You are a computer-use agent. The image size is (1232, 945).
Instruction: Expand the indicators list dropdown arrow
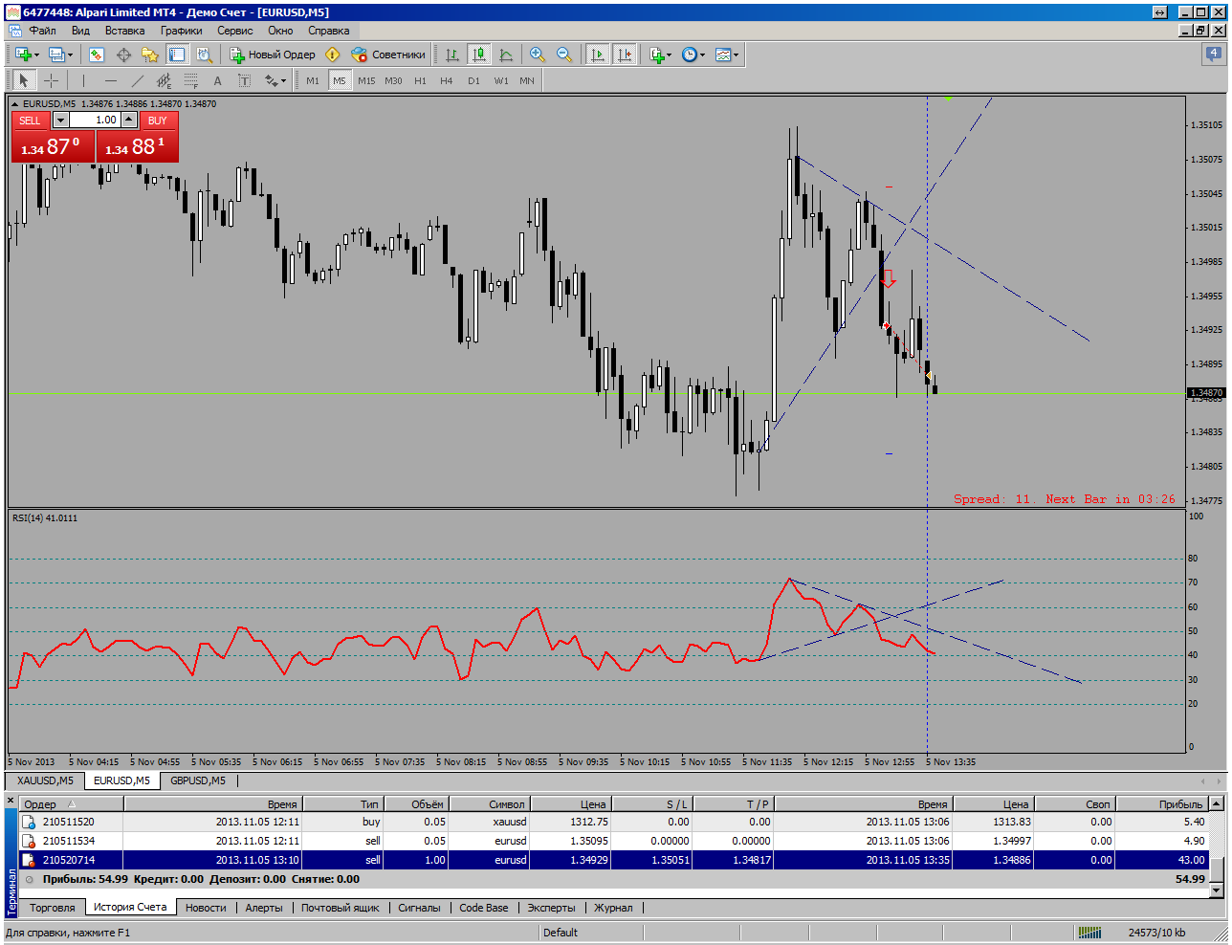(x=669, y=55)
